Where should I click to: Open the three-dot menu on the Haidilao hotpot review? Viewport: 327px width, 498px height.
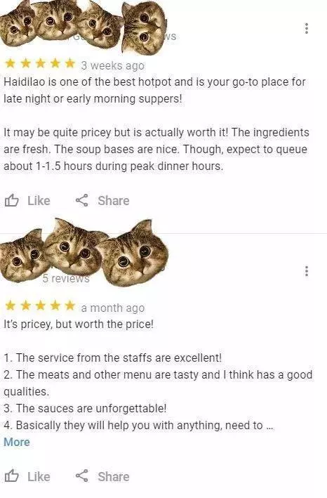[x=307, y=28]
